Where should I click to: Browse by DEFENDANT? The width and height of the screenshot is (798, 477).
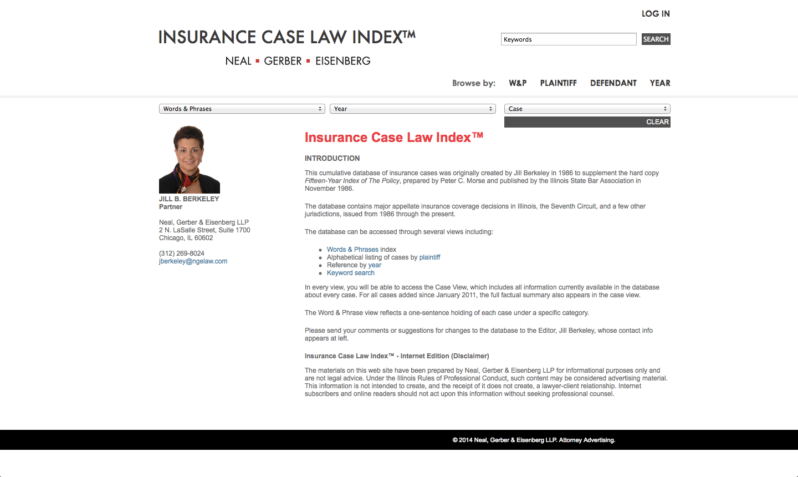point(613,83)
